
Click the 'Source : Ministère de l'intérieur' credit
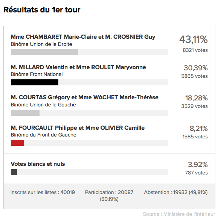click(179, 214)
